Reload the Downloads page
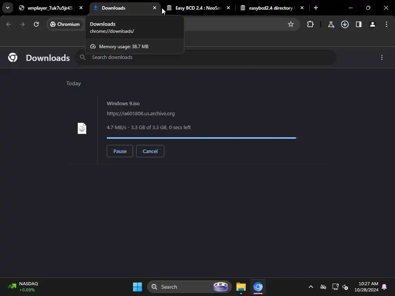The width and height of the screenshot is (395, 296). coord(36,24)
